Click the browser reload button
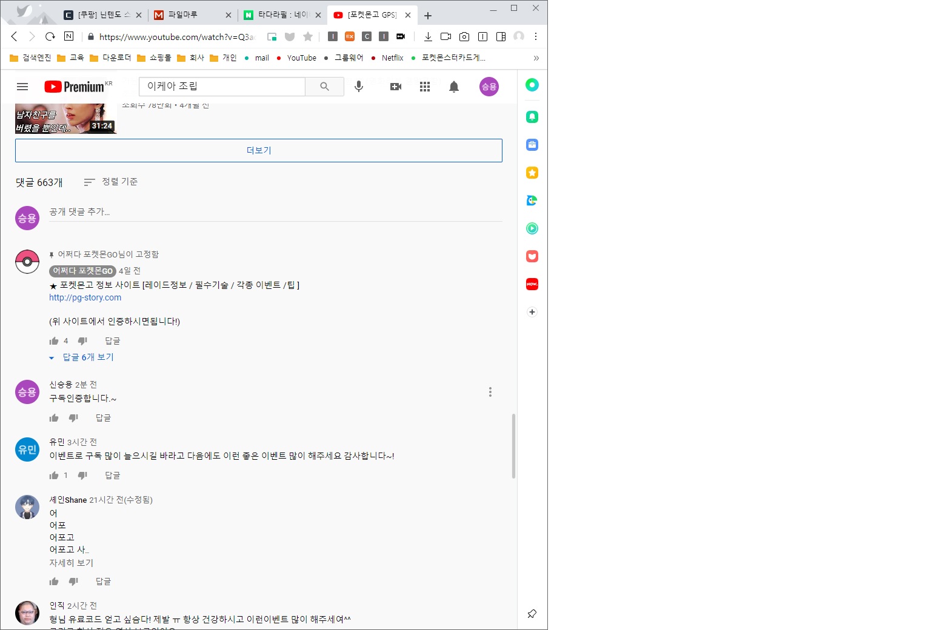Image resolution: width=931 pixels, height=630 pixels. click(50, 36)
